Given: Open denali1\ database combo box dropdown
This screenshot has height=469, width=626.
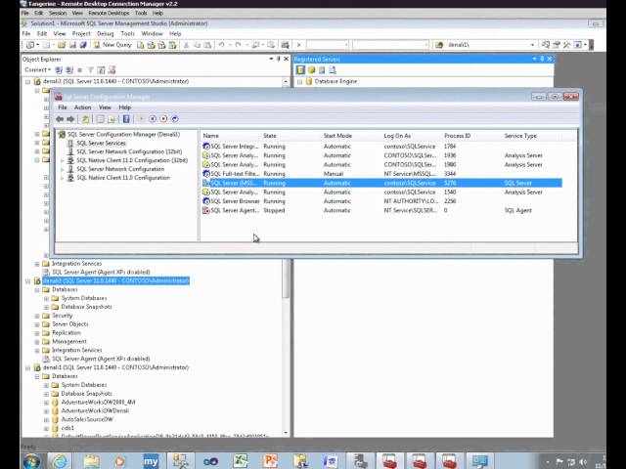Looking at the screenshot, I should click(x=532, y=45).
